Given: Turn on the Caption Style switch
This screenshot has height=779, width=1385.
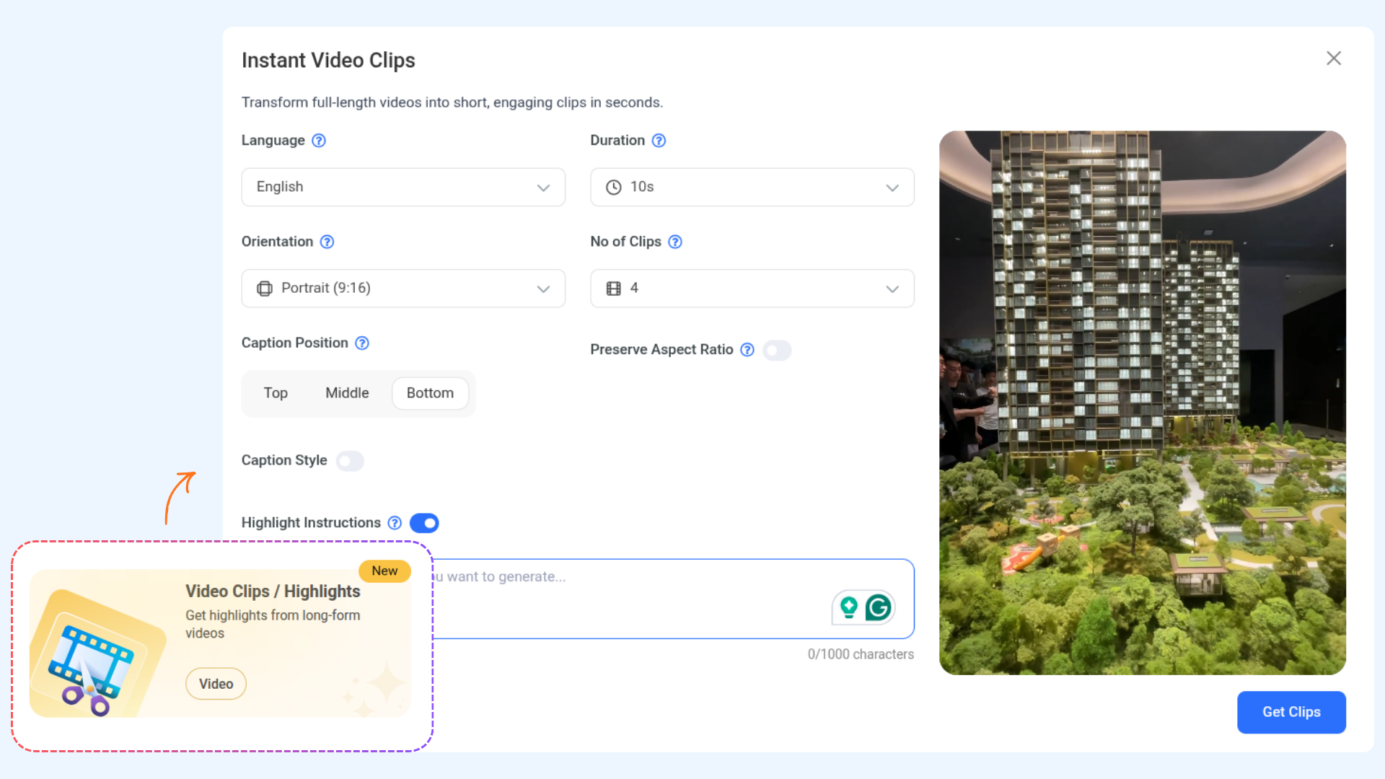Looking at the screenshot, I should click(x=350, y=461).
